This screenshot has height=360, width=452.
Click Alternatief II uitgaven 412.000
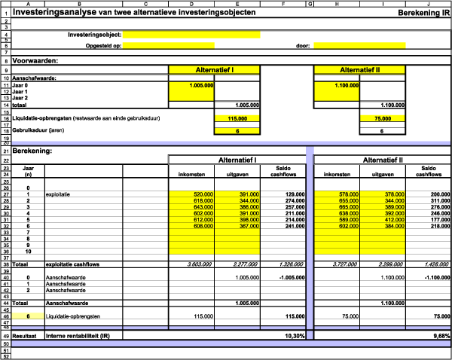click(383, 220)
